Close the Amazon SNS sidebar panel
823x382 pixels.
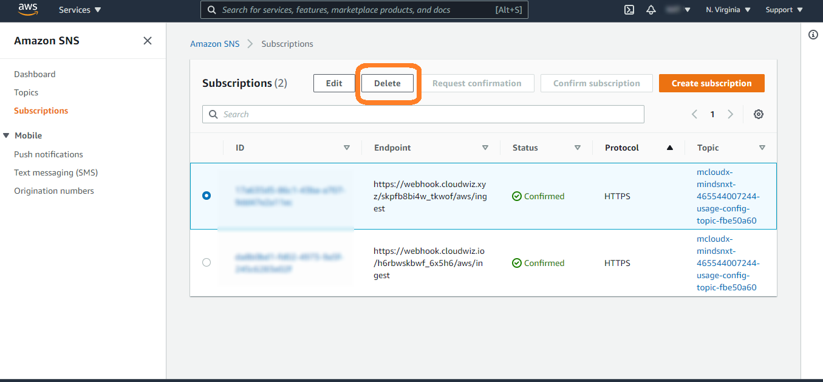148,41
